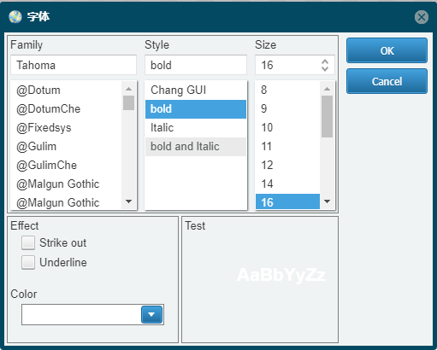
Task: Click Size list scroll up arrow
Action: pos(327,89)
